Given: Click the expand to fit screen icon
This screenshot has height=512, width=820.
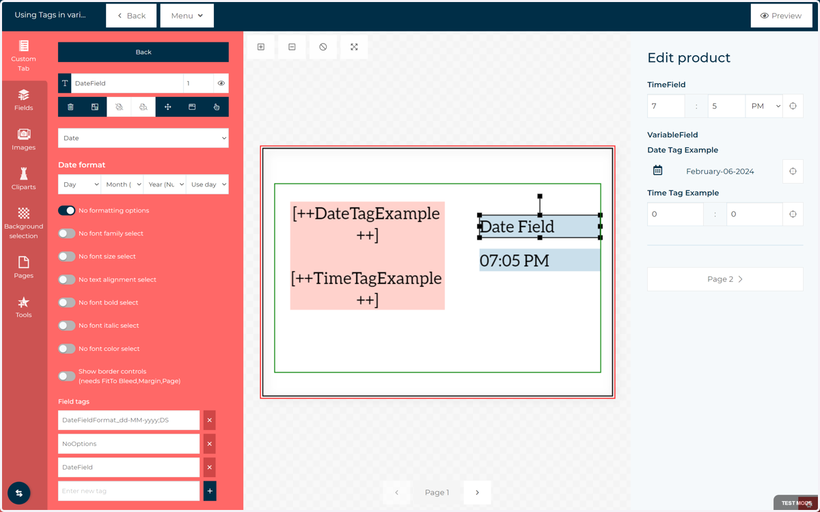Looking at the screenshot, I should click(354, 47).
